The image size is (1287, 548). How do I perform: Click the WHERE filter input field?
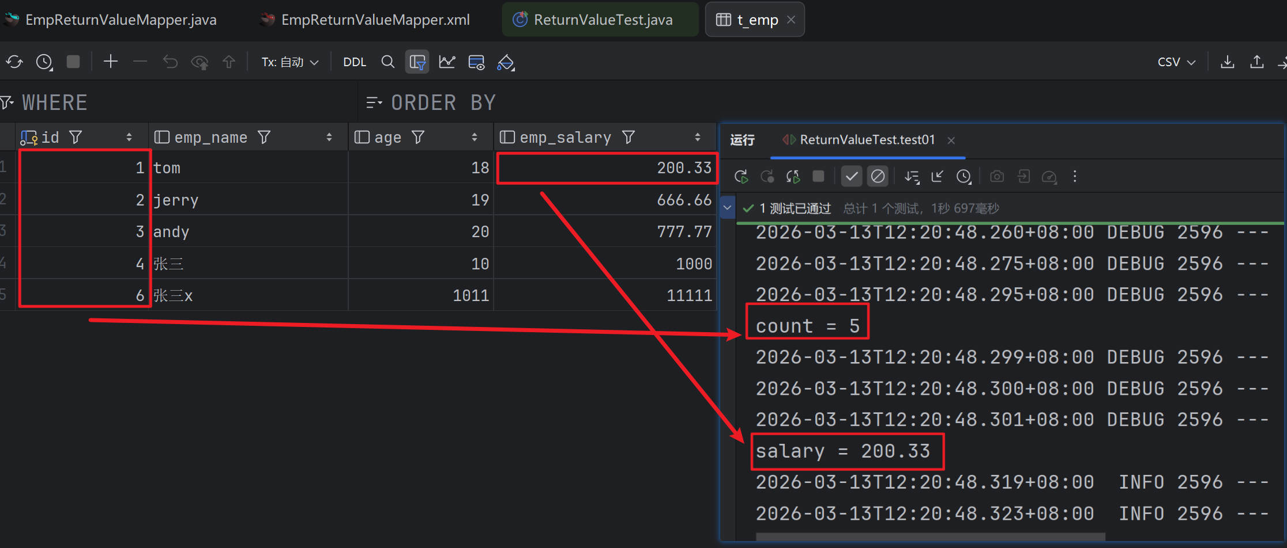[190, 103]
